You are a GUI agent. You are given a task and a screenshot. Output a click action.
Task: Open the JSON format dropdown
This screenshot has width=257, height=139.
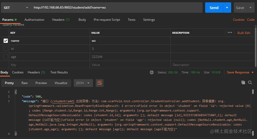point(83,83)
